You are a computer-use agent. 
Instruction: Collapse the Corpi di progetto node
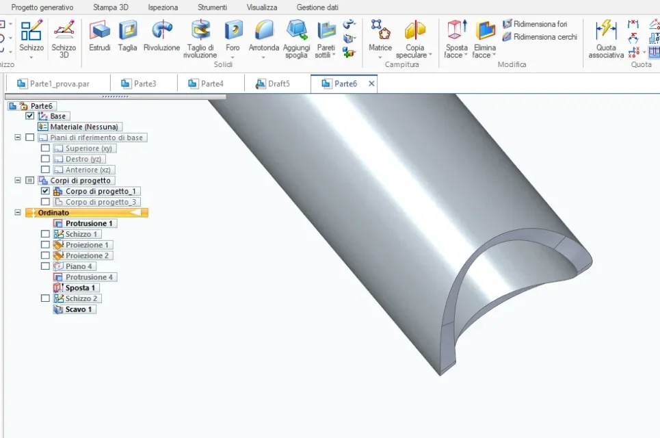pos(18,180)
